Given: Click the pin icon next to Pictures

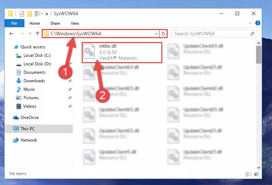Looking at the screenshot, I should [x=70, y=98].
